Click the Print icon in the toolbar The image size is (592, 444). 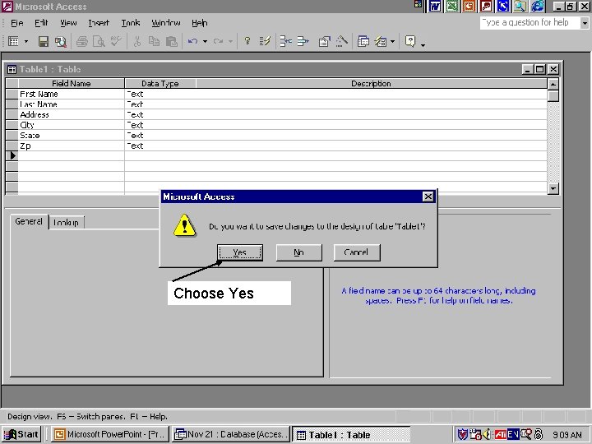[82, 41]
